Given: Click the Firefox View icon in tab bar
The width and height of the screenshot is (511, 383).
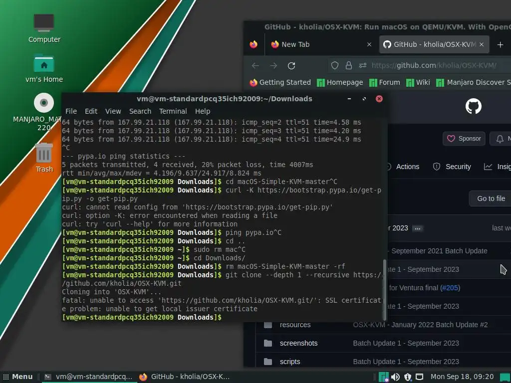Looking at the screenshot, I should pos(254,44).
